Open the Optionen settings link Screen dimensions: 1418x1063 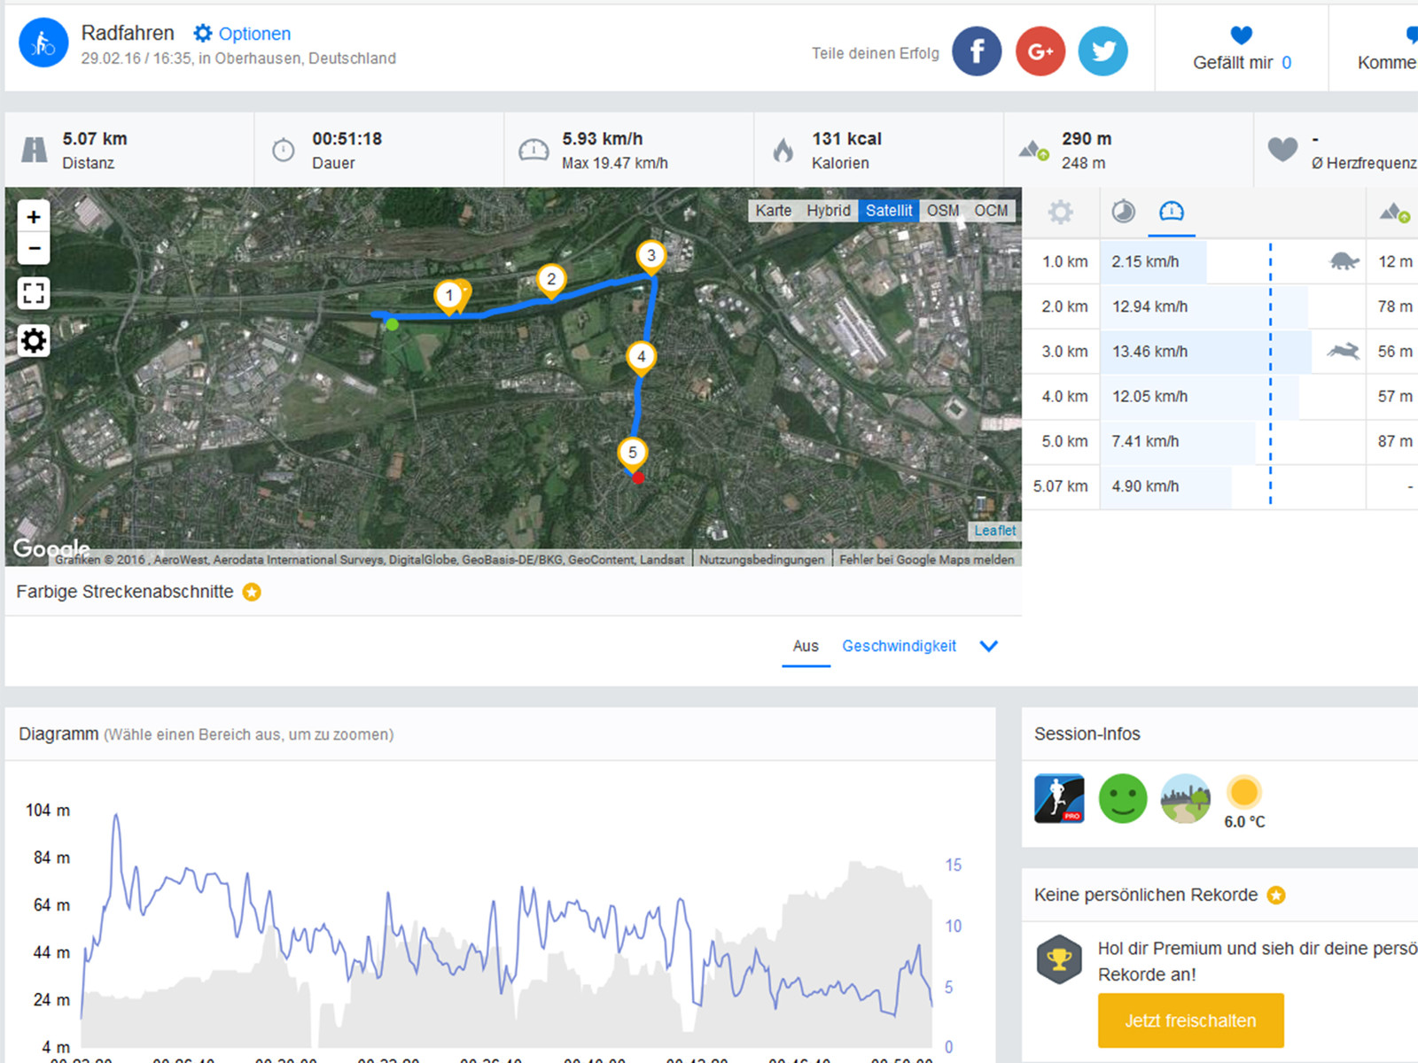pos(242,34)
